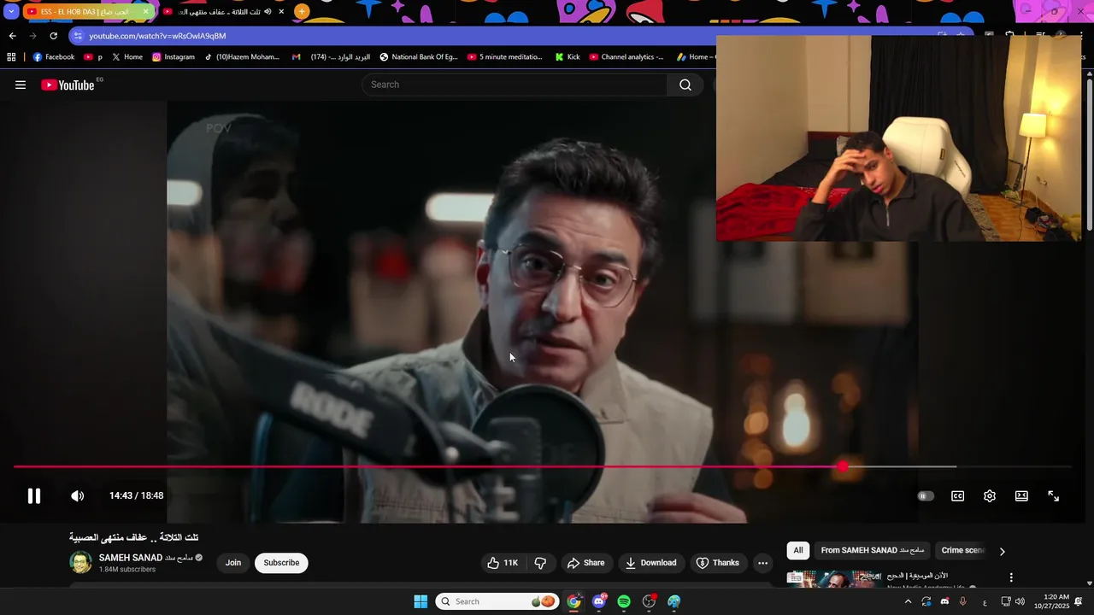Open the Facebook bookmark
The width and height of the screenshot is (1094, 615).
click(54, 57)
